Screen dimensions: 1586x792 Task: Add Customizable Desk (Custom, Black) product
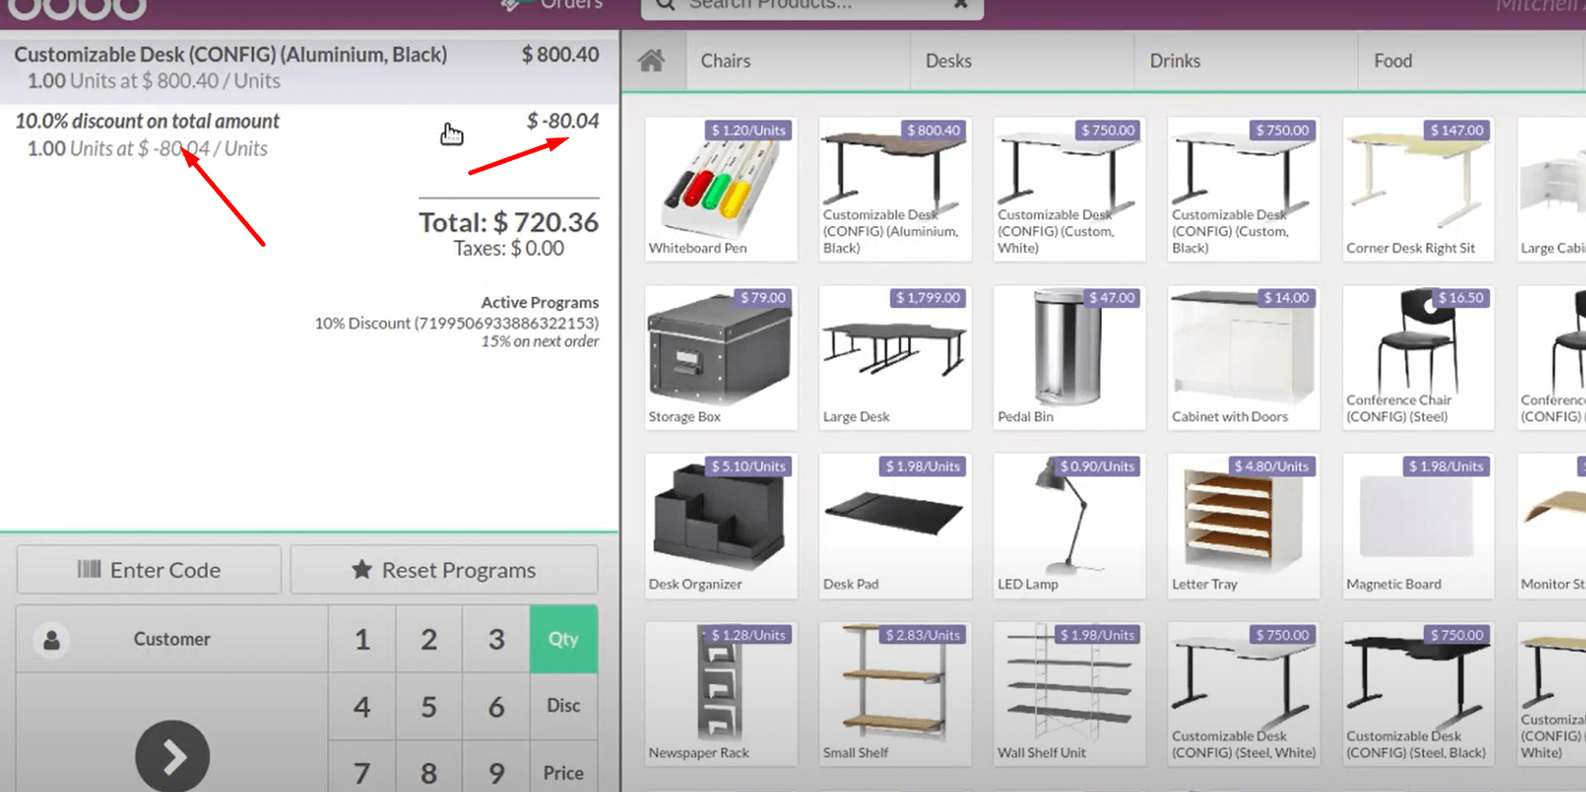tap(1243, 188)
